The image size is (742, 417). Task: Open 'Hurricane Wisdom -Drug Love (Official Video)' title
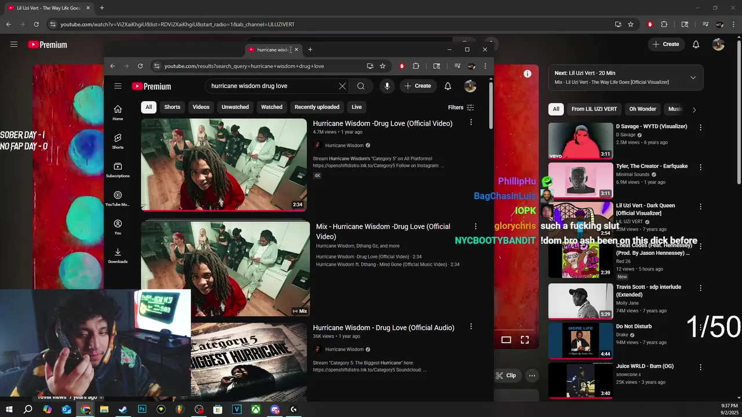point(383,123)
